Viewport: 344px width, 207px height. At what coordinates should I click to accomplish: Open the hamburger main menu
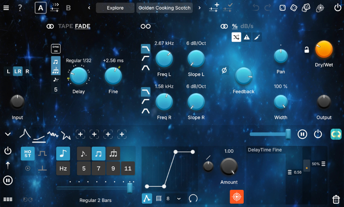[6, 8]
